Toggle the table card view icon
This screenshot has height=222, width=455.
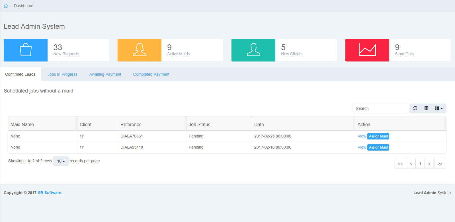[x=426, y=108]
